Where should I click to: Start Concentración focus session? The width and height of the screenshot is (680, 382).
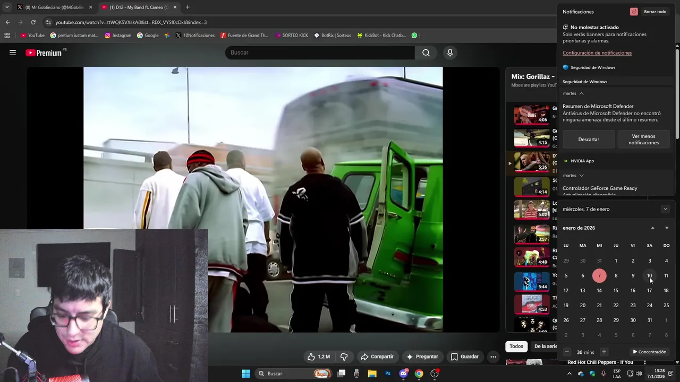pyautogui.click(x=649, y=352)
